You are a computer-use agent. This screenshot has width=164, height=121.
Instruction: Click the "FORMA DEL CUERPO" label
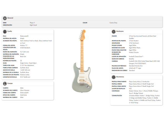(x=9, y=93)
